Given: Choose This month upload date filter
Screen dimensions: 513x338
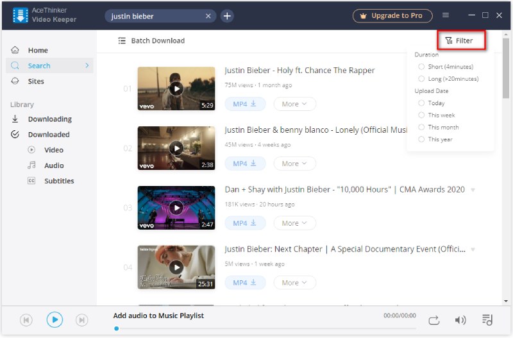Looking at the screenshot, I should [439, 127].
